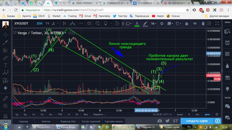Screen dimensions: 232x130
Task: Delete the selected drawing with the trash icon
Action: (x=203, y=23)
